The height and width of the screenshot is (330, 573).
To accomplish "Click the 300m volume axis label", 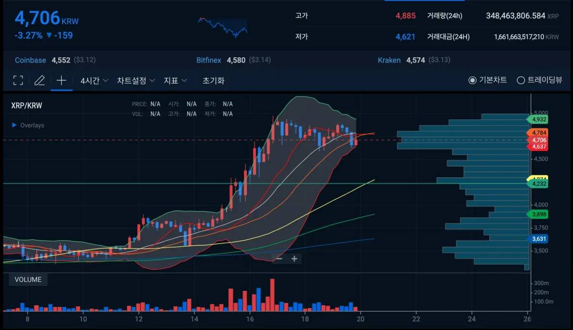I will pos(541,283).
